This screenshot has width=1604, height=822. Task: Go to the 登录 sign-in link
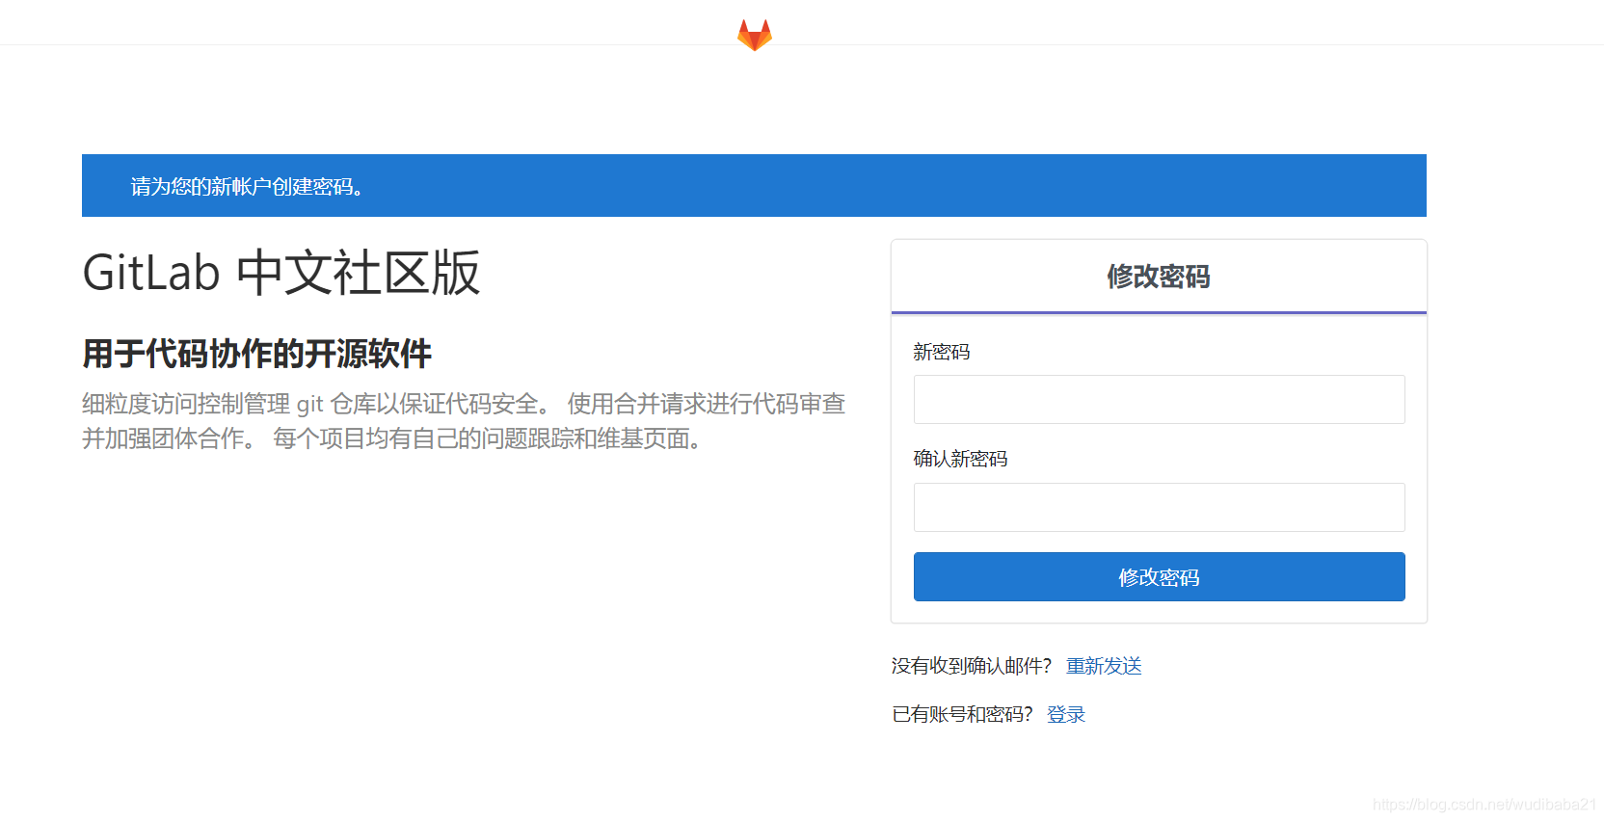click(1066, 714)
